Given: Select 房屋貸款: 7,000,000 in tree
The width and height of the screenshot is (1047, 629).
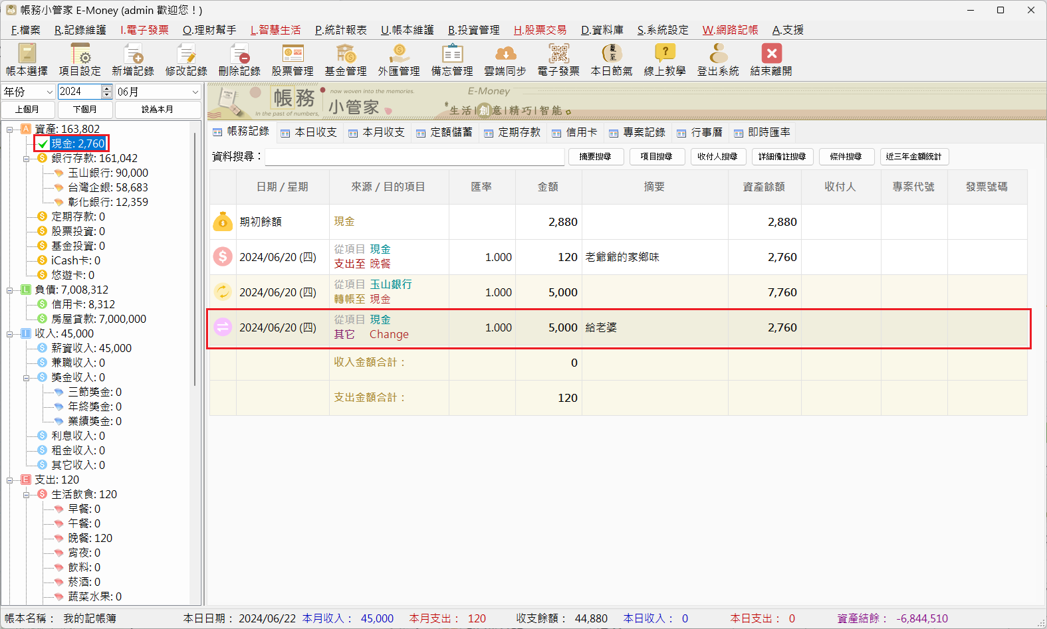Looking at the screenshot, I should tap(98, 319).
